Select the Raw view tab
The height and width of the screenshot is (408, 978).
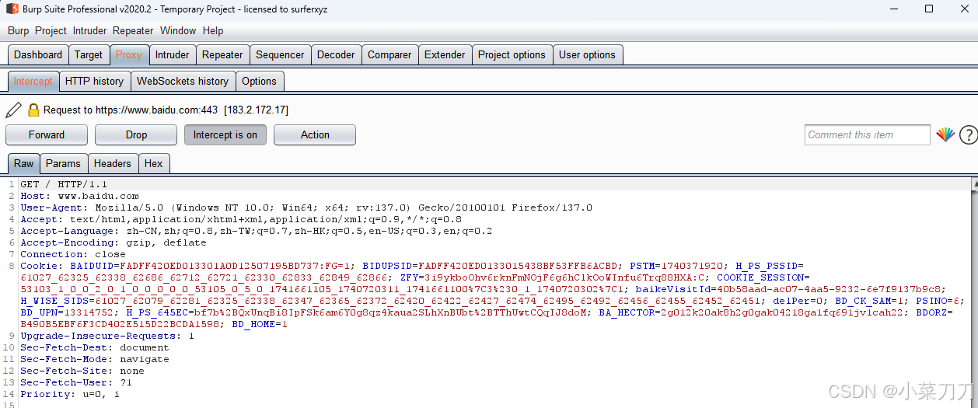pyautogui.click(x=24, y=163)
